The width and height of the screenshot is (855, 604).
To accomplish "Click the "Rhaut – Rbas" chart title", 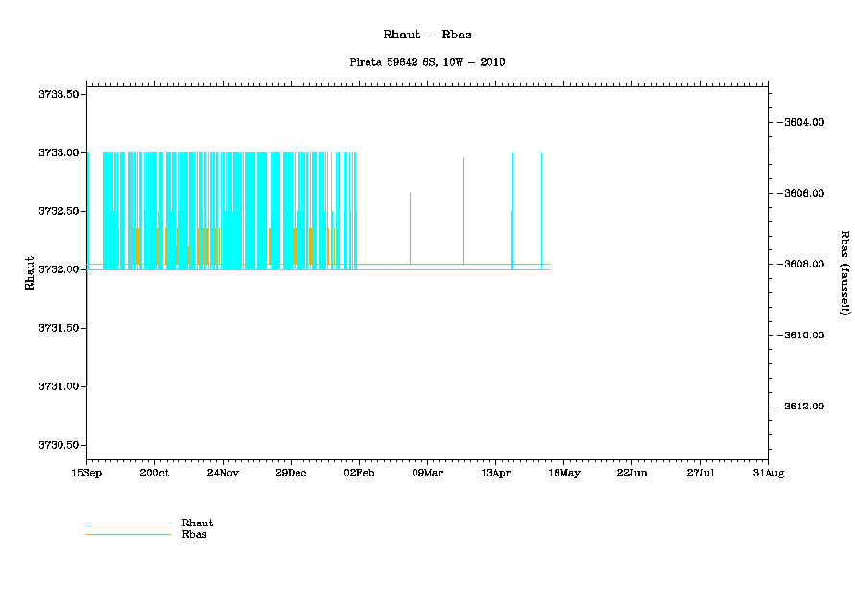I will click(427, 35).
